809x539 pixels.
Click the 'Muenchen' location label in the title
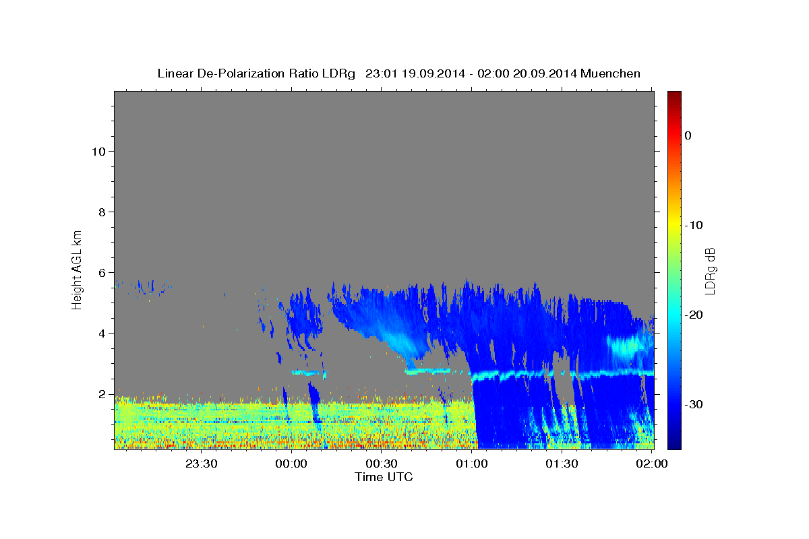click(x=611, y=73)
